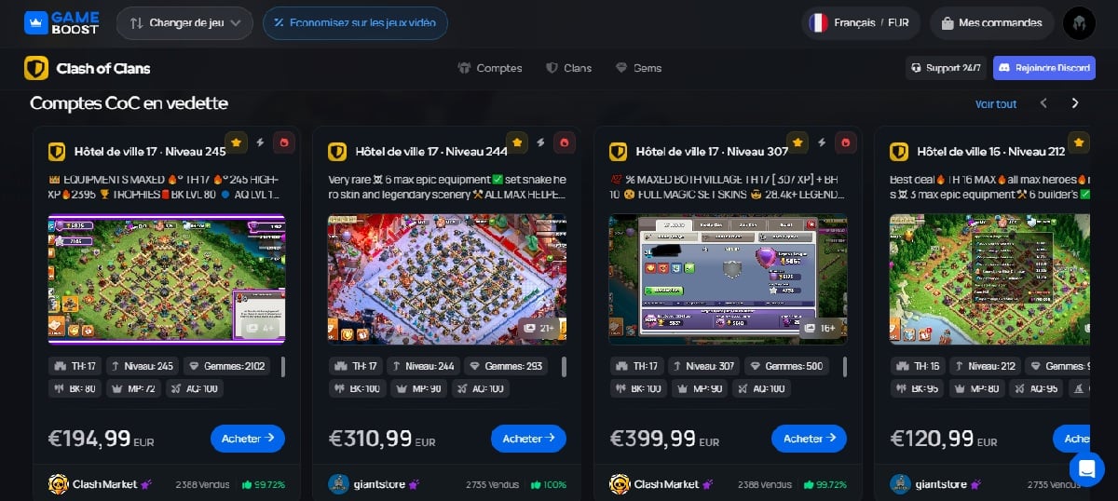Click the Clash of Clans shield icon
The width and height of the screenshot is (1118, 501).
pyautogui.click(x=36, y=68)
